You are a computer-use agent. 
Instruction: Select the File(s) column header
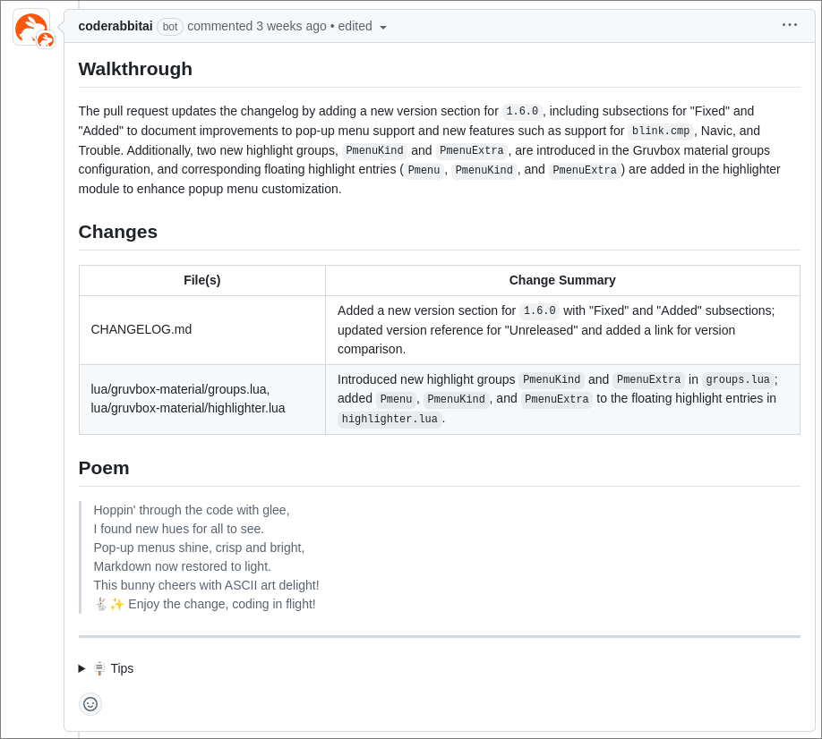coord(202,280)
